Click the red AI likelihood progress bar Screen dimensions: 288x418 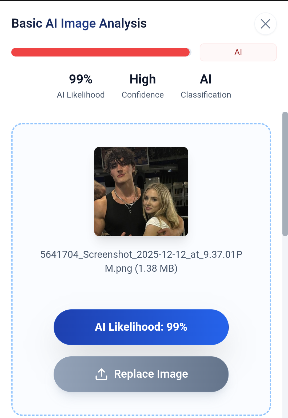100,52
